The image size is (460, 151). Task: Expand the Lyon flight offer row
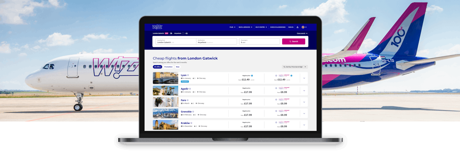click(304, 78)
